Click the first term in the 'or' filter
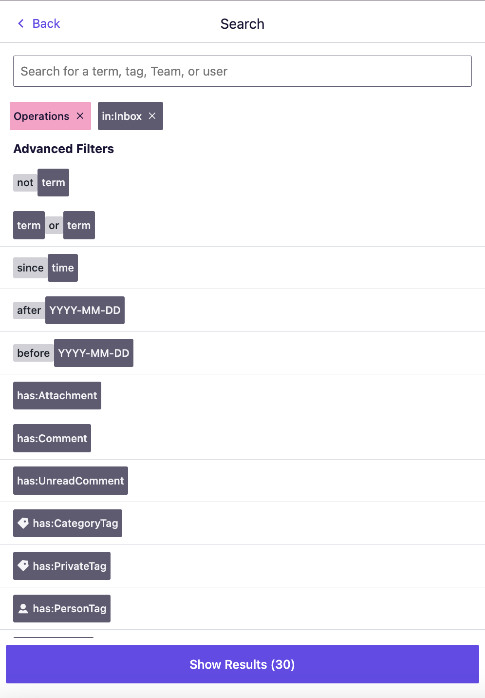The width and height of the screenshot is (485, 698). [29, 225]
